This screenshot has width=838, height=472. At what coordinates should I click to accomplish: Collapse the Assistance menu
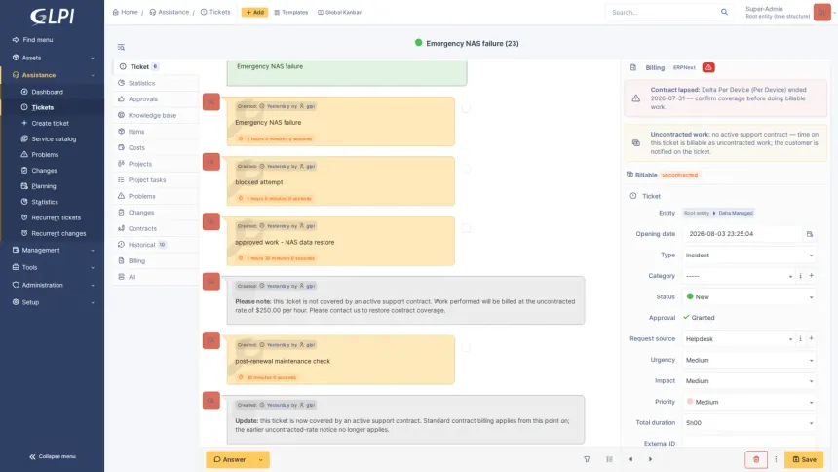point(52,75)
